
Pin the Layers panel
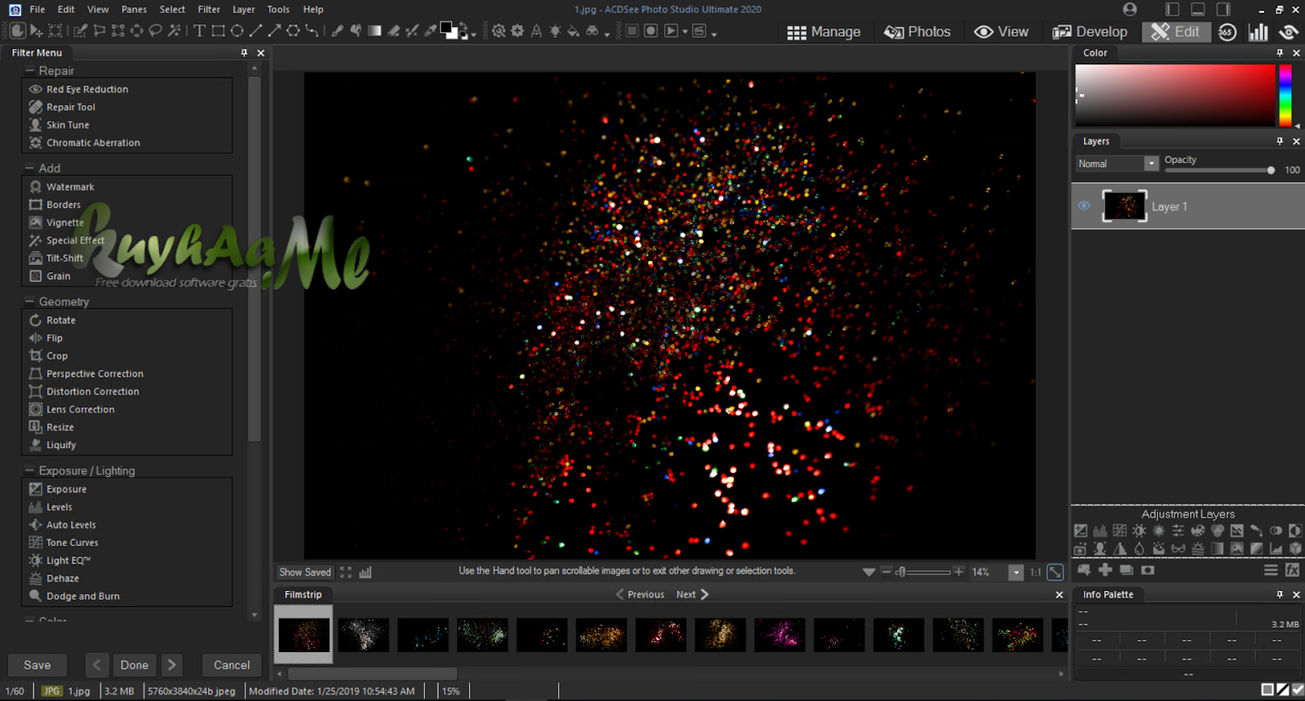click(1280, 141)
